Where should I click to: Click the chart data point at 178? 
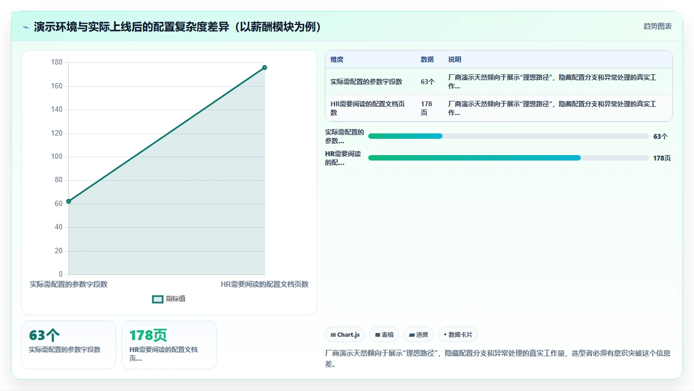click(265, 67)
